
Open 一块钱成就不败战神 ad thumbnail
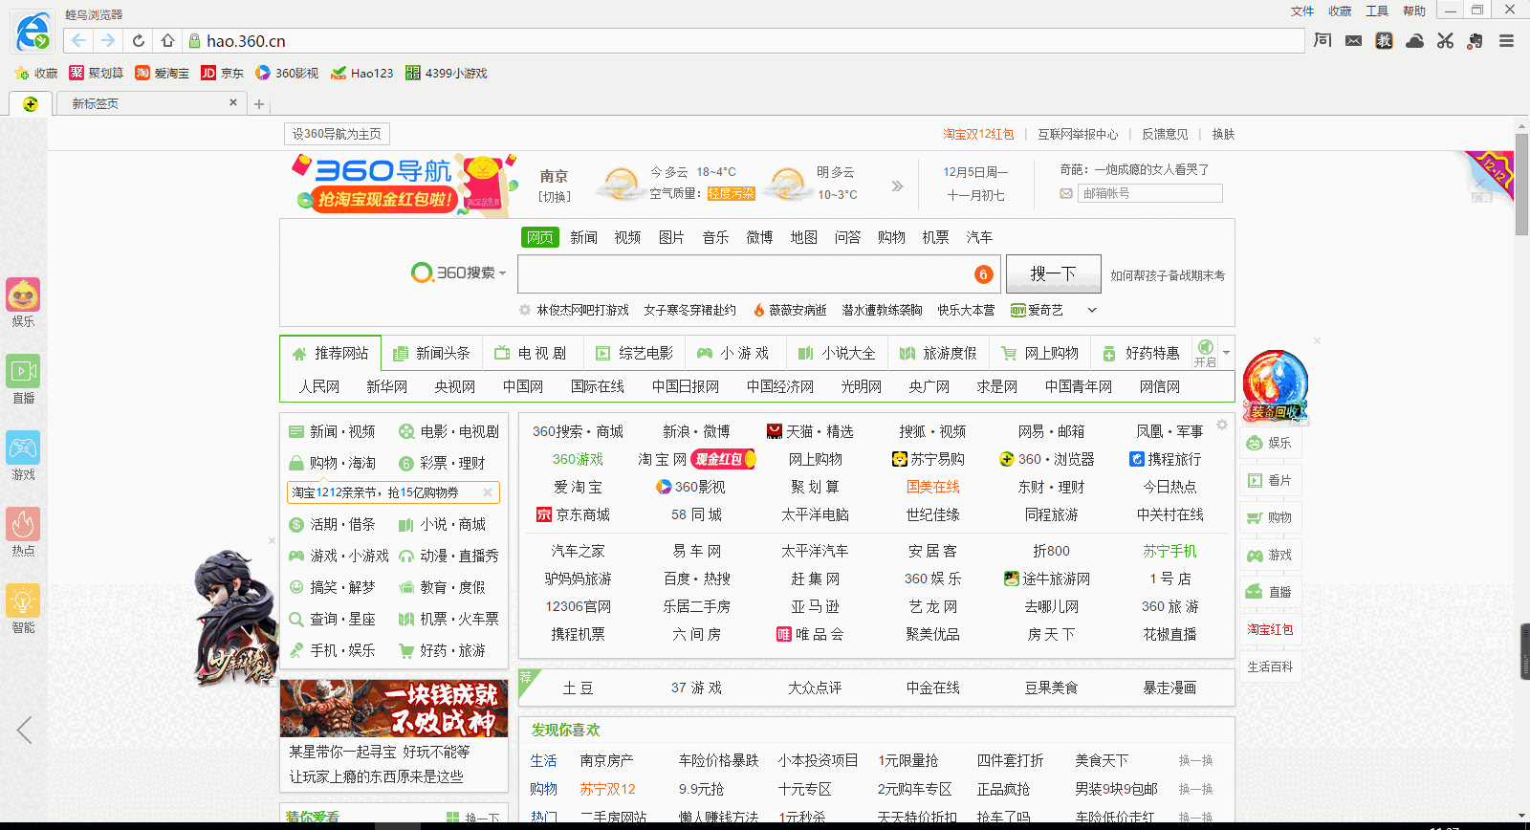click(394, 709)
